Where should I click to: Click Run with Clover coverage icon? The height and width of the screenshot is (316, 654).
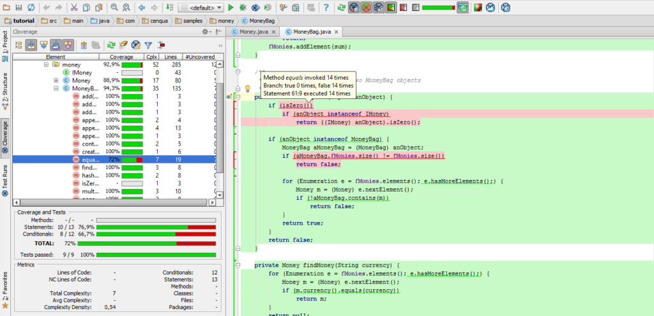coord(255,7)
